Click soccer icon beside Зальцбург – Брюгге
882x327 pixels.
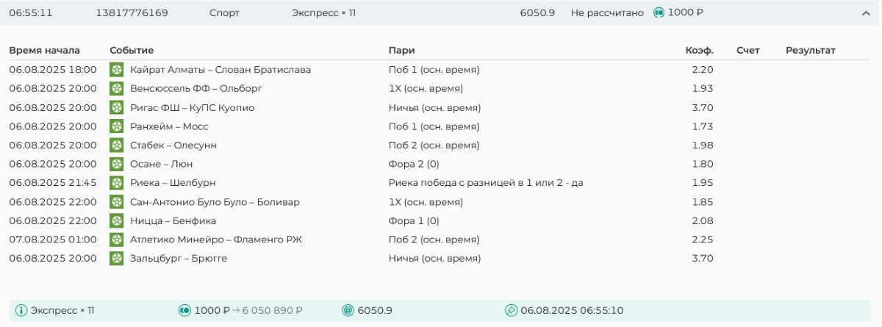tap(116, 259)
